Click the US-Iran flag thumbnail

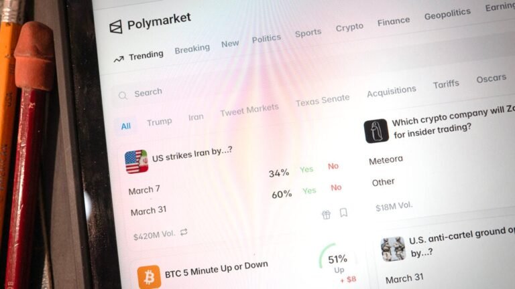tap(136, 161)
